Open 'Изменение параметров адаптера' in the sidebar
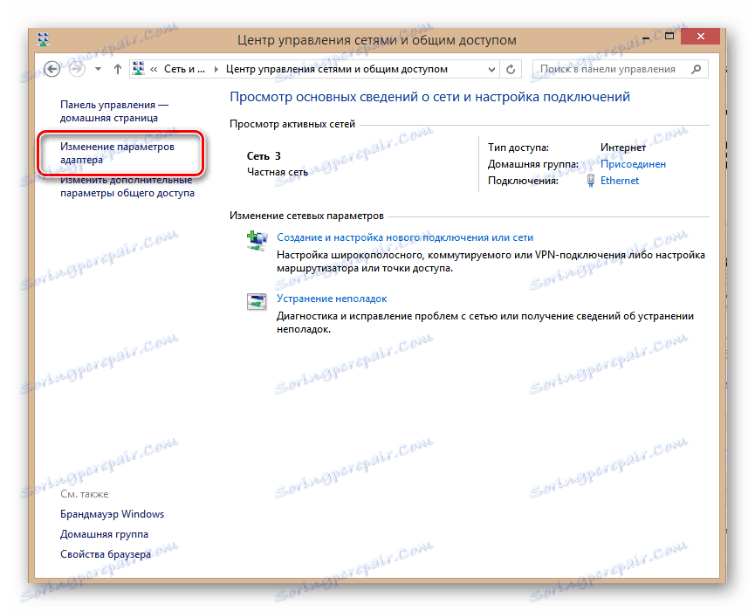The width and height of the screenshot is (755, 611). tap(116, 154)
